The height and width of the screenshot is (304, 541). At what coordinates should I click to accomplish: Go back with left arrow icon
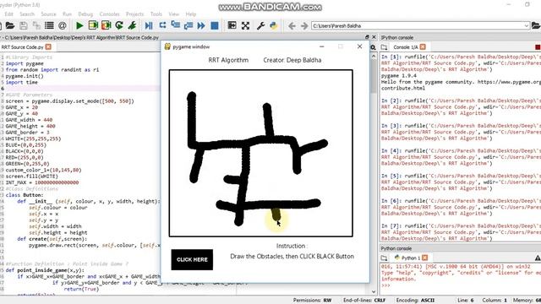coord(292,26)
